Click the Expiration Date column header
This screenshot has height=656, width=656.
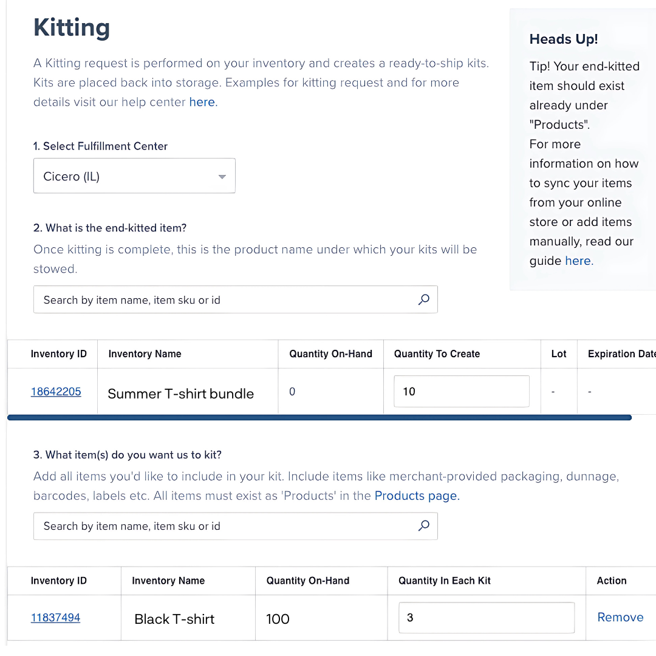point(621,354)
